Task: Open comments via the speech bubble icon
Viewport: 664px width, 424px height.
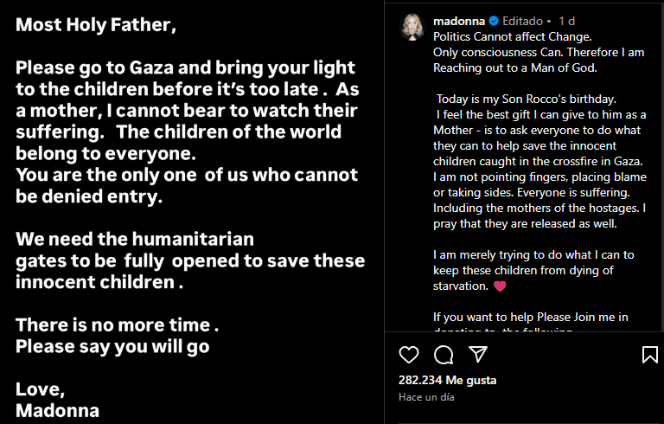Action: click(x=444, y=355)
